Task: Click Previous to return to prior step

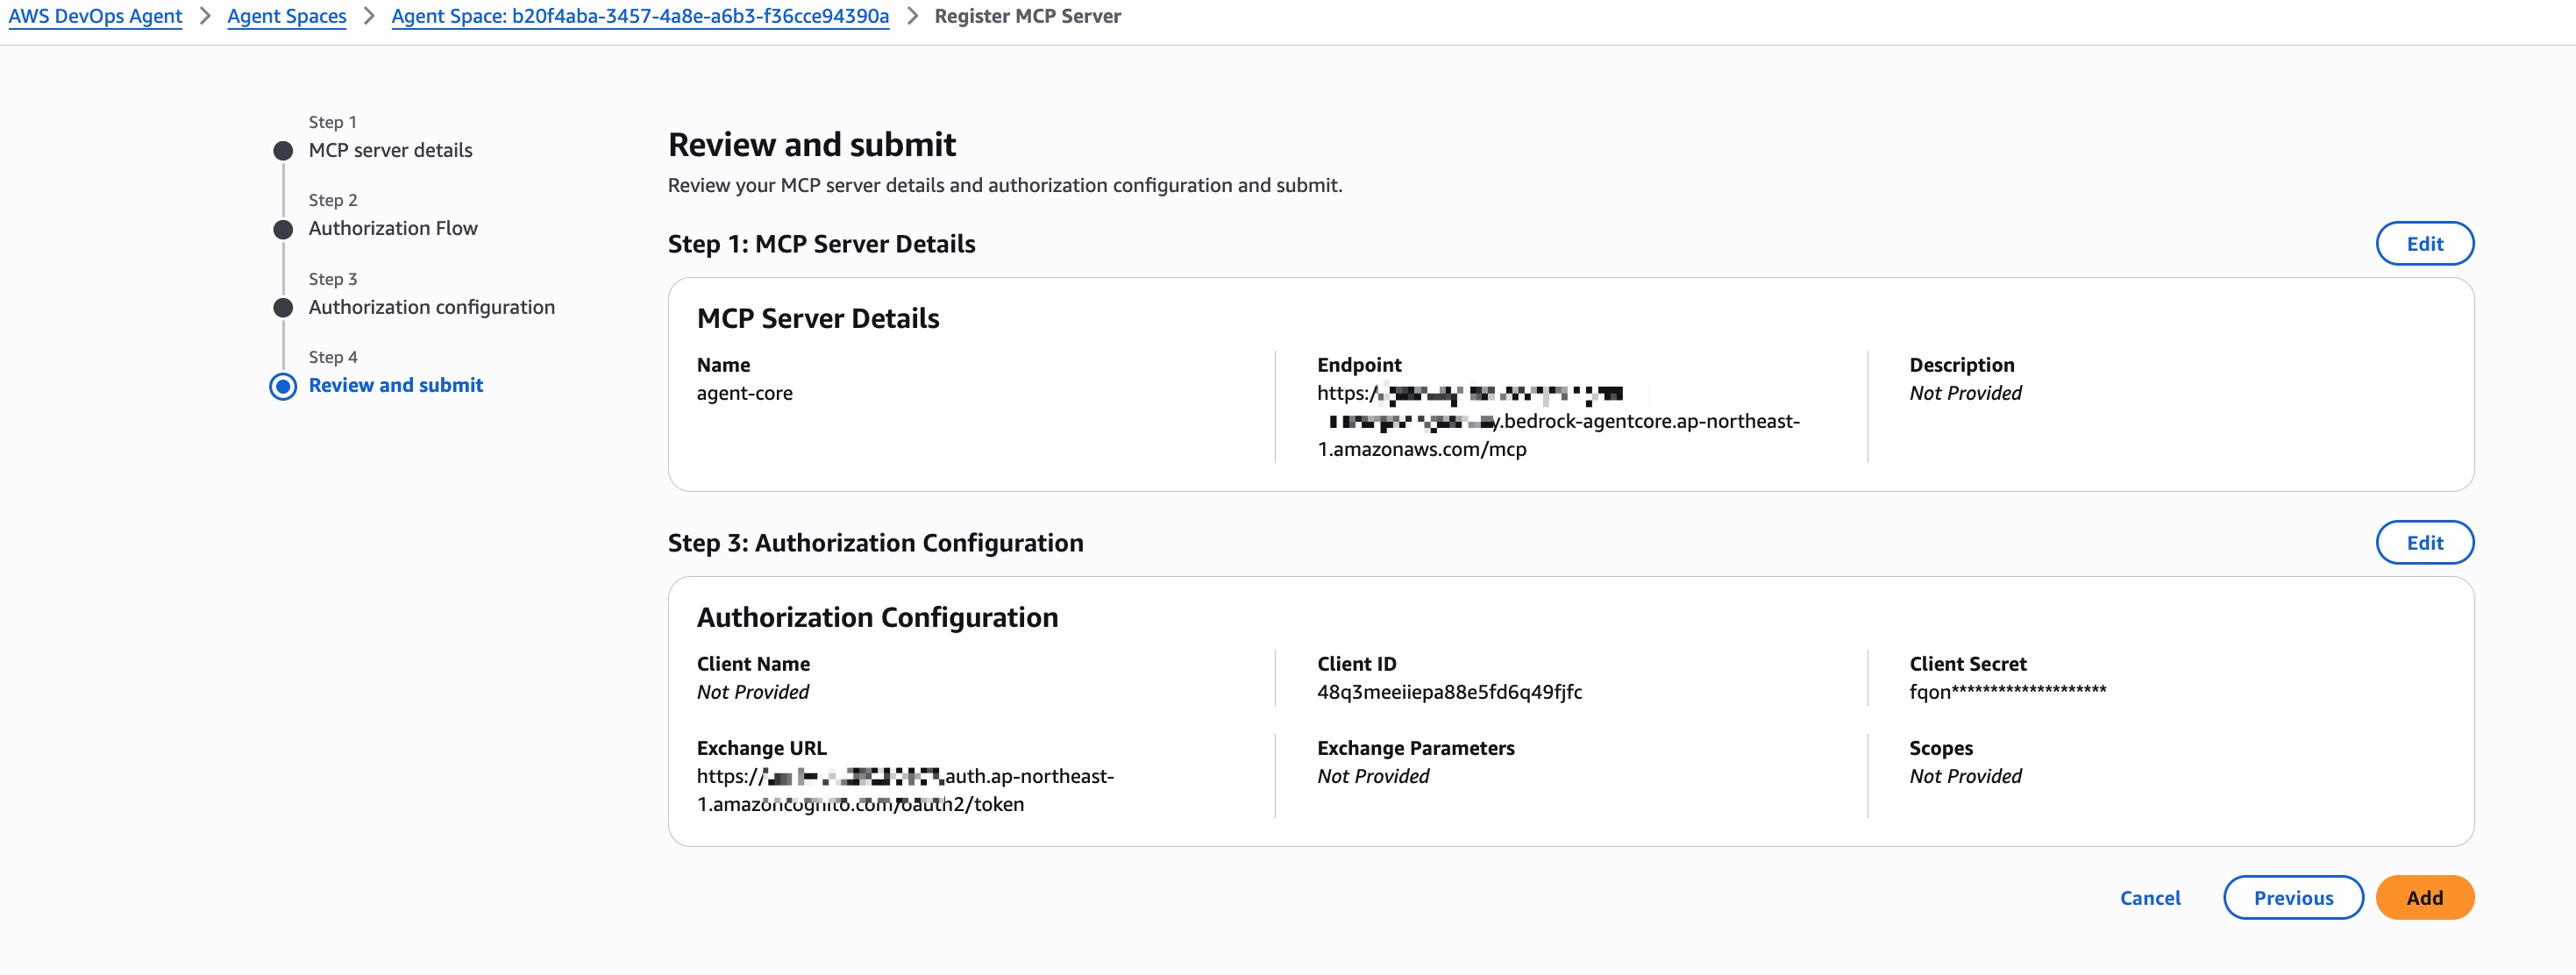Action: (2293, 897)
